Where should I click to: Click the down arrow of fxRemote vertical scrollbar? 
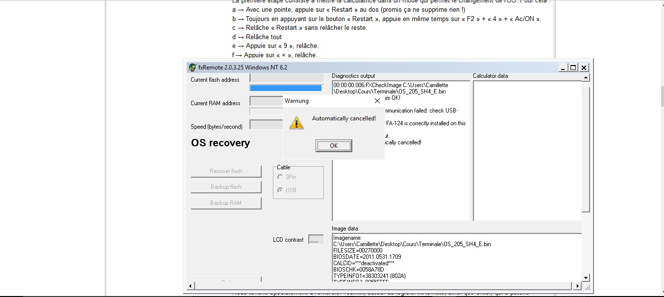tap(586, 277)
